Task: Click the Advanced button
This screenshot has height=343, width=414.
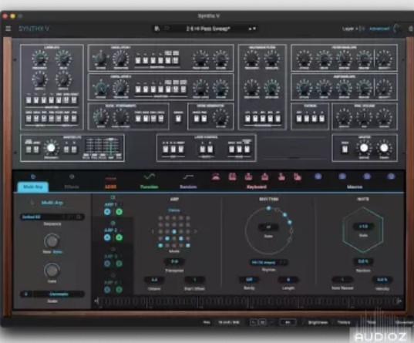Action: pyautogui.click(x=379, y=29)
